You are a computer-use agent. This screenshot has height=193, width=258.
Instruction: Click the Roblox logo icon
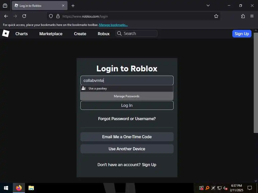point(6,33)
